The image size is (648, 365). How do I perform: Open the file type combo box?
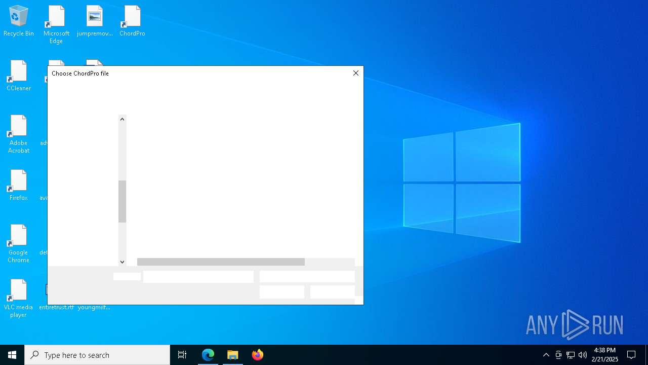coord(307,277)
